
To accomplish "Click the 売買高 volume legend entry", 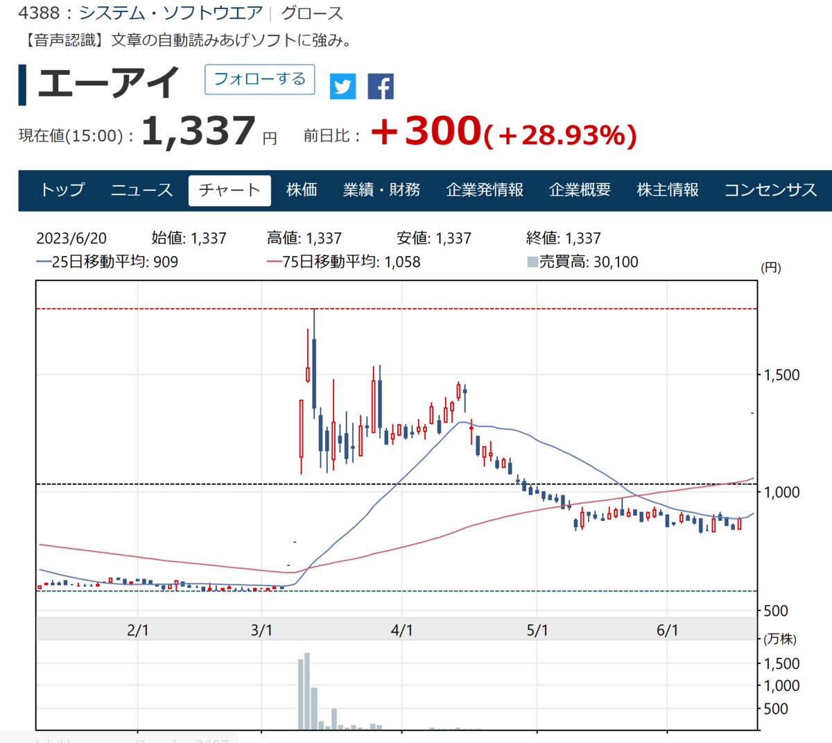I will (x=583, y=262).
